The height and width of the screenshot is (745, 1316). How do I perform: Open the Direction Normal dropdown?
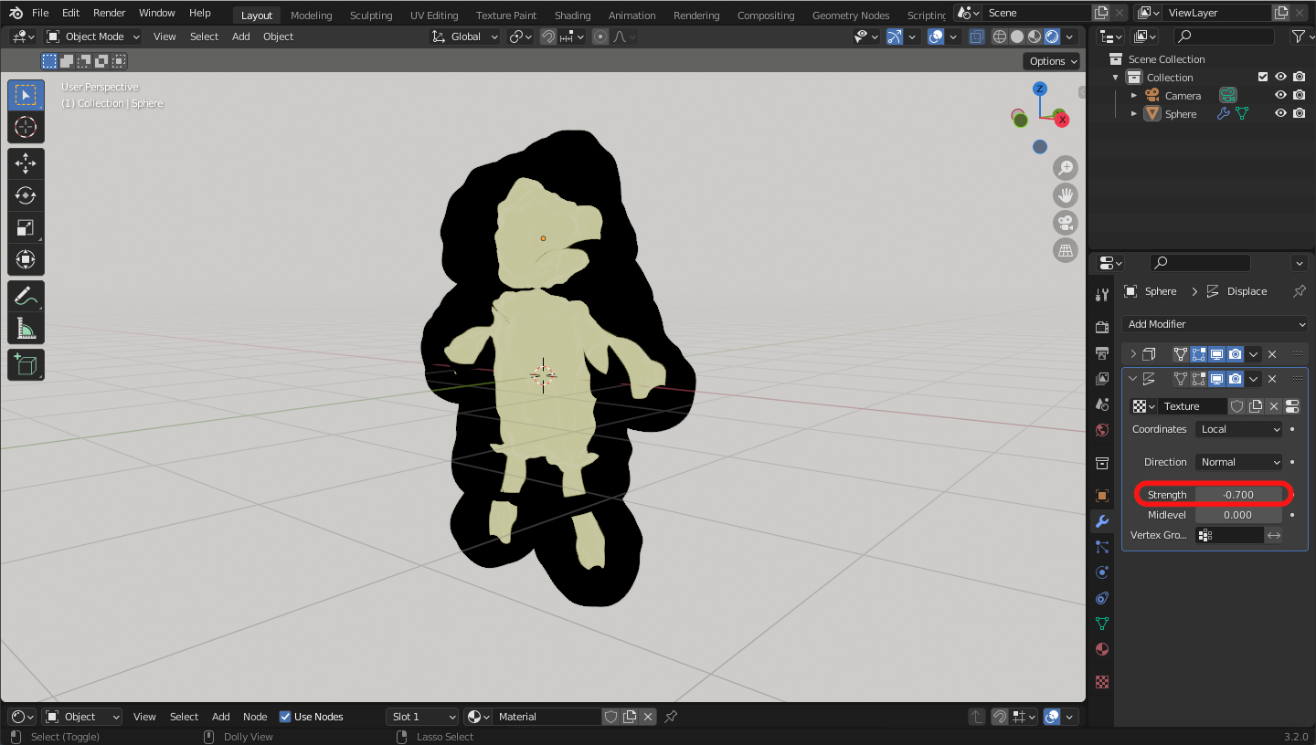pyautogui.click(x=1238, y=462)
